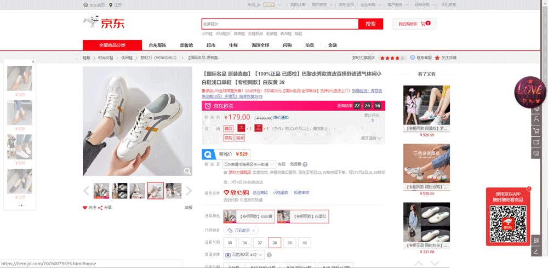Go to 金融 nav tab
The width and height of the screenshot is (548, 268).
[333, 45]
